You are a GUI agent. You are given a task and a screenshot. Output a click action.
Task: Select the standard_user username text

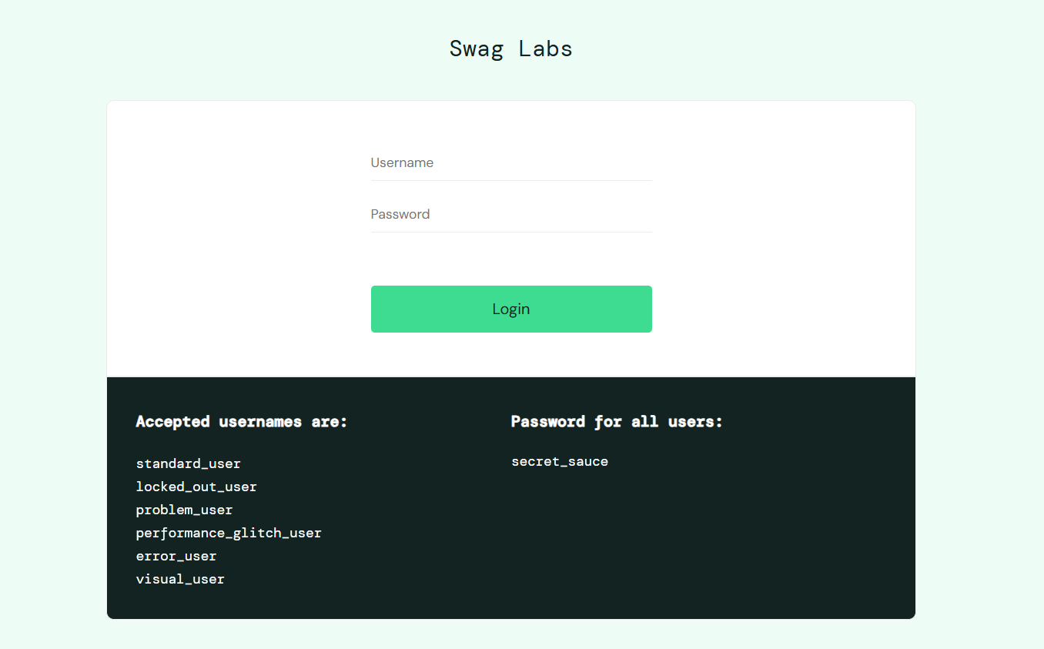[x=189, y=463]
